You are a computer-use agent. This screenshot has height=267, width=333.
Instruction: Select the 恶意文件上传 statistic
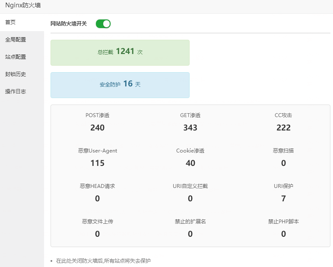(97, 234)
